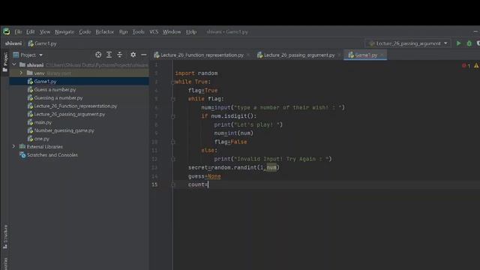
Task: Click the Game1.py breadcrumb in navigation bar
Action: click(x=42, y=43)
